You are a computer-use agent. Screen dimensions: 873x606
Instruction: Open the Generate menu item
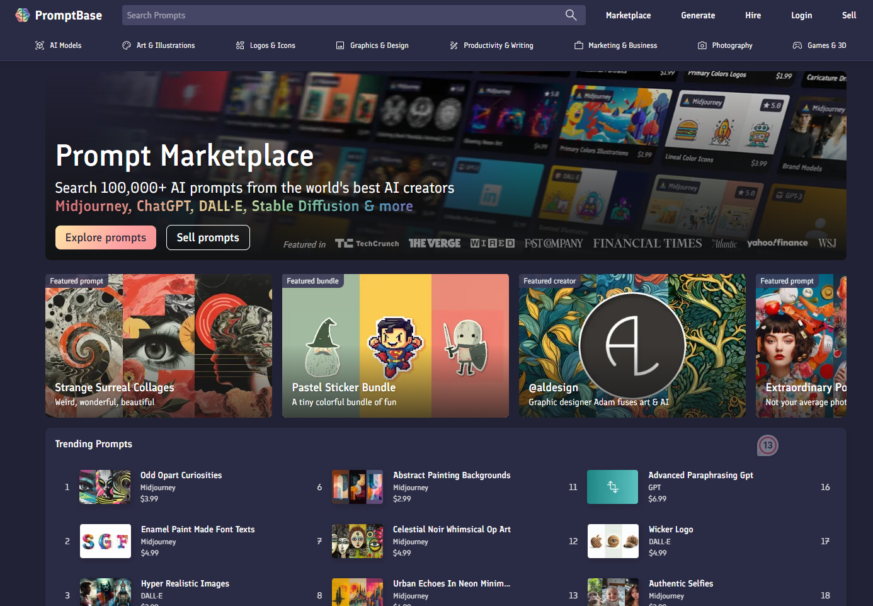[698, 15]
